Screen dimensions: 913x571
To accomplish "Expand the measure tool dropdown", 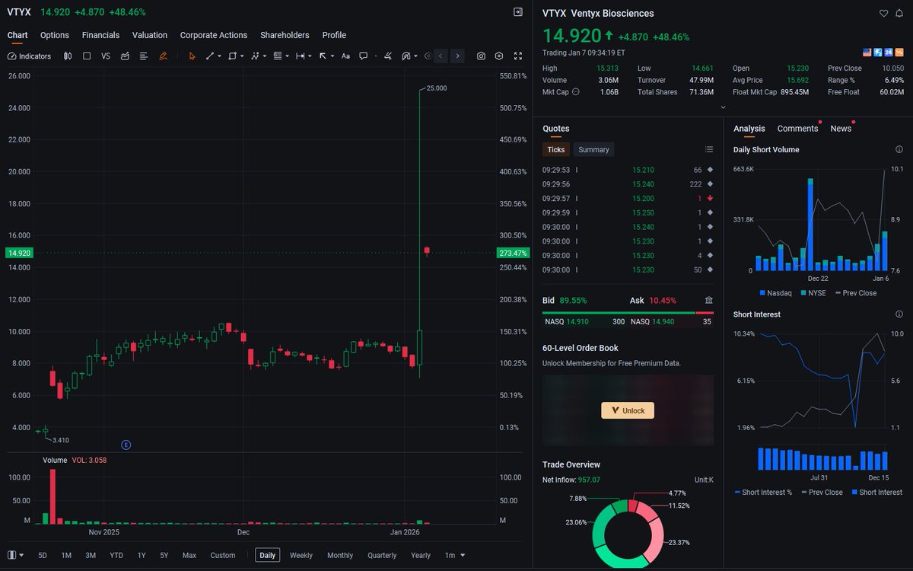I will pos(310,56).
